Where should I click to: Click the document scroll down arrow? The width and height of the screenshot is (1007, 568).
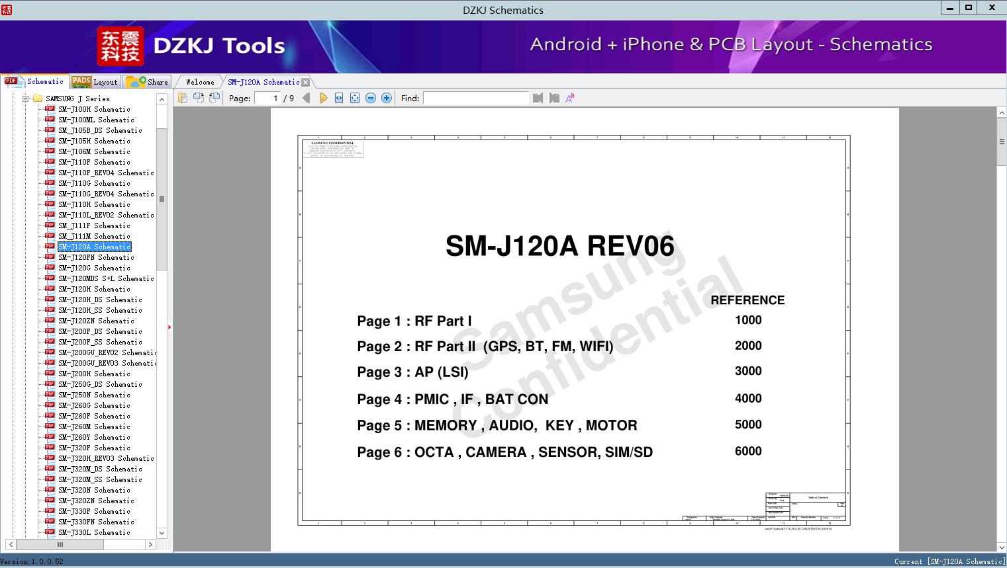pyautogui.click(x=1002, y=547)
